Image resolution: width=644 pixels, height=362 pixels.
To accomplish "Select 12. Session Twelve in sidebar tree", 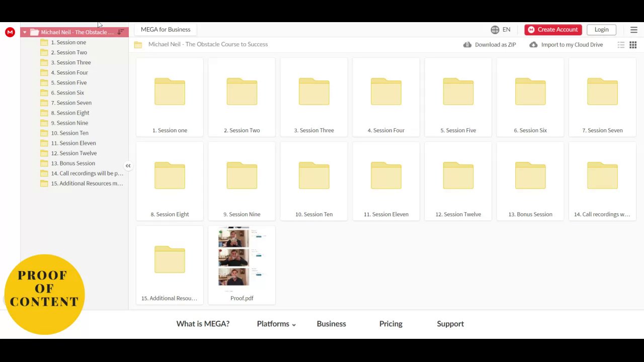I will [x=74, y=153].
